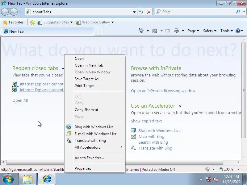This screenshot has height=185, width=247.
Task: Click the Print toolbar icon
Action: pos(176,31)
